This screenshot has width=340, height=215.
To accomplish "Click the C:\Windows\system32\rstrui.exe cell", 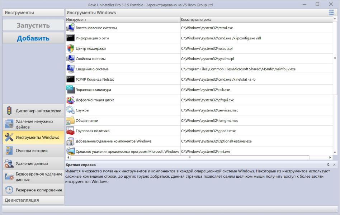I will (257, 28).
